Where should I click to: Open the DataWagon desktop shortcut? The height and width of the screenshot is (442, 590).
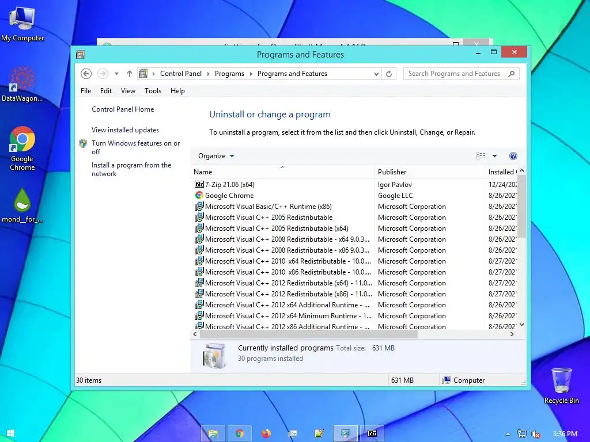coord(22,84)
